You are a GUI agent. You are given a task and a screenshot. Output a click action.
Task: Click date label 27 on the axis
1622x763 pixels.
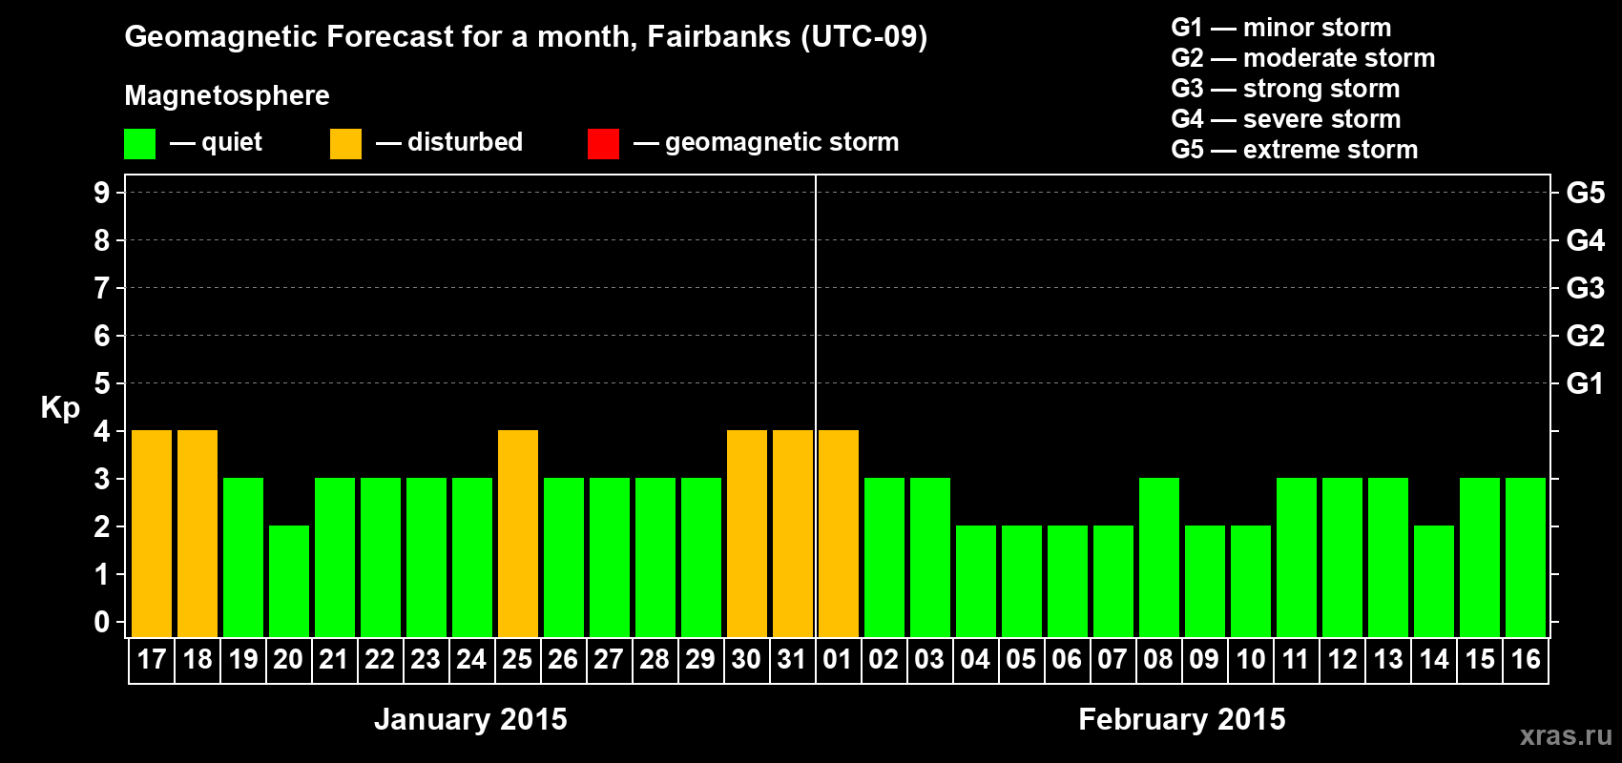pyautogui.click(x=609, y=660)
